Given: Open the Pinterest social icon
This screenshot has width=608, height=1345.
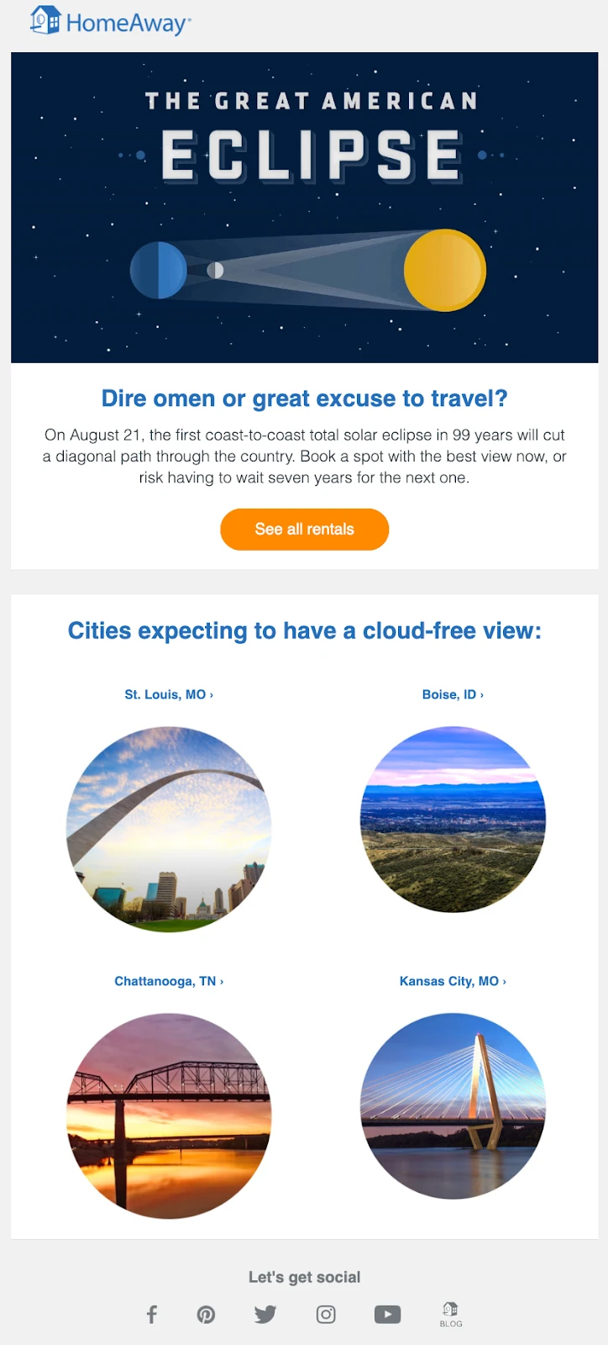Looking at the screenshot, I should [x=206, y=1314].
